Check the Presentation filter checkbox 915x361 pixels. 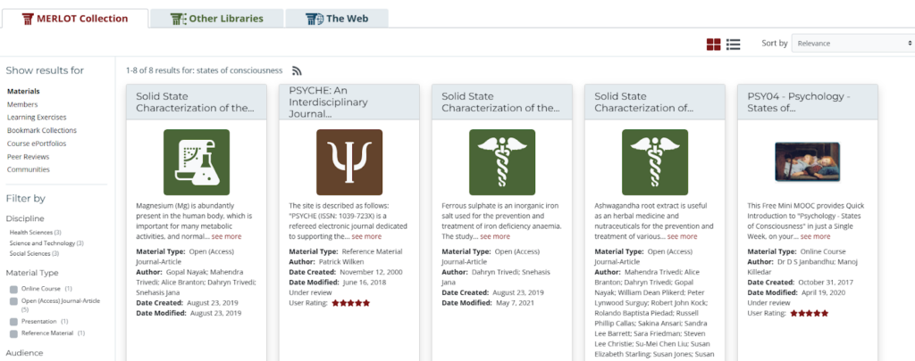13,322
